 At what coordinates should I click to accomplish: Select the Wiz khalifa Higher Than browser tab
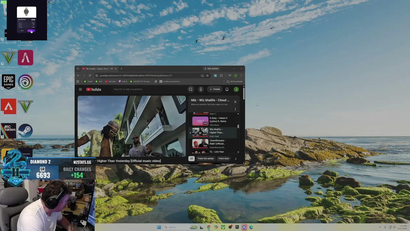pyautogui.click(x=100, y=69)
